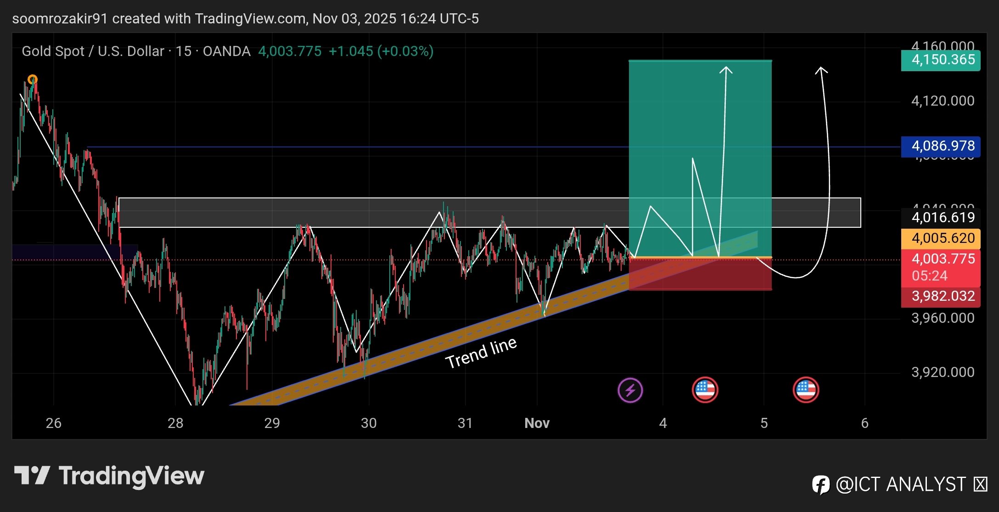Click the 4,003.775 current price label
The image size is (999, 512).
[x=941, y=259]
